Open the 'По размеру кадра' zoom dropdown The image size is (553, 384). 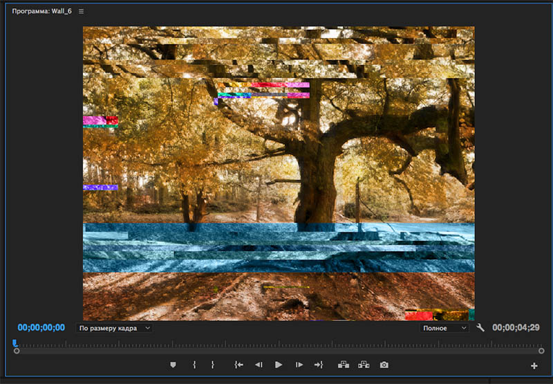coord(114,328)
